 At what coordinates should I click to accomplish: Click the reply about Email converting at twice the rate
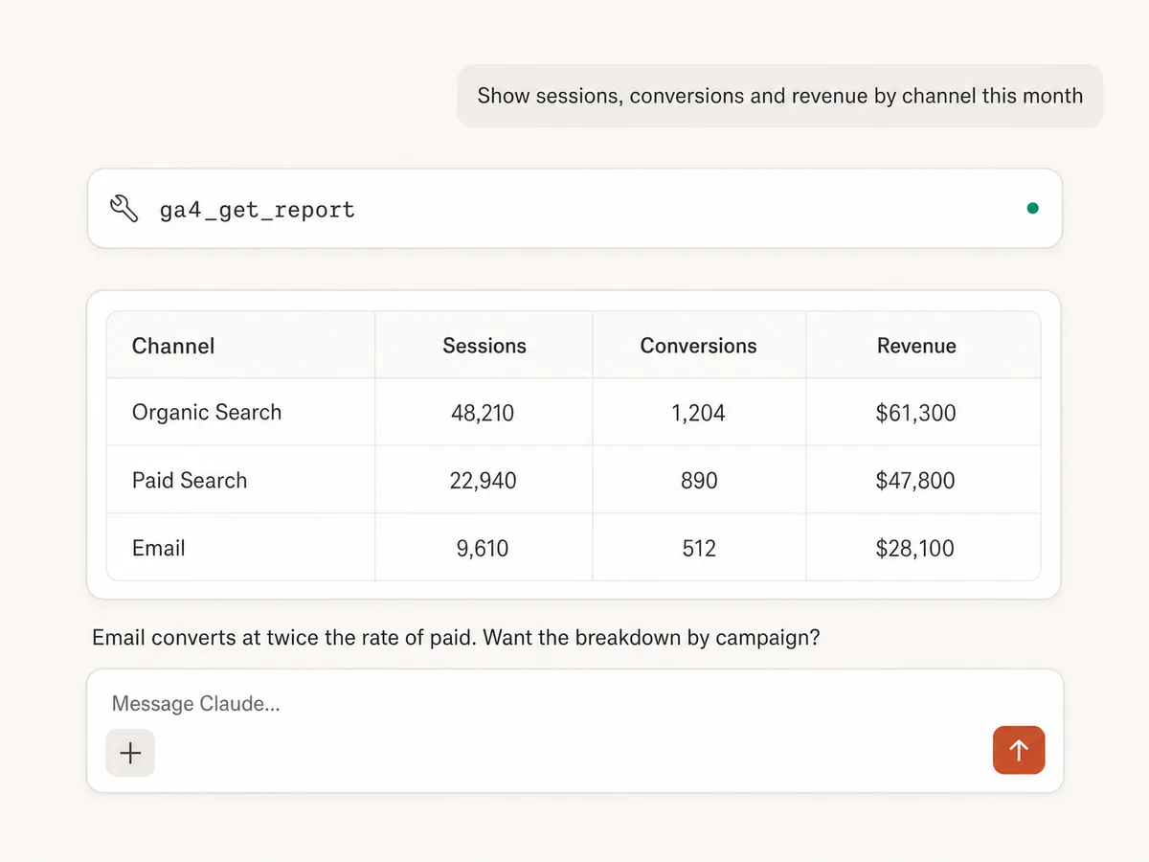point(456,638)
